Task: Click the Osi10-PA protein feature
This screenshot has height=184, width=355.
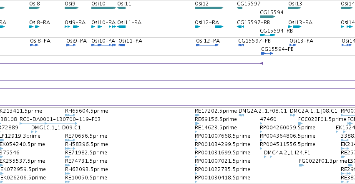Action: point(104,45)
